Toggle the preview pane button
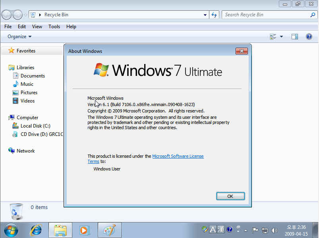The height and width of the screenshot is (238, 319). click(x=295, y=37)
